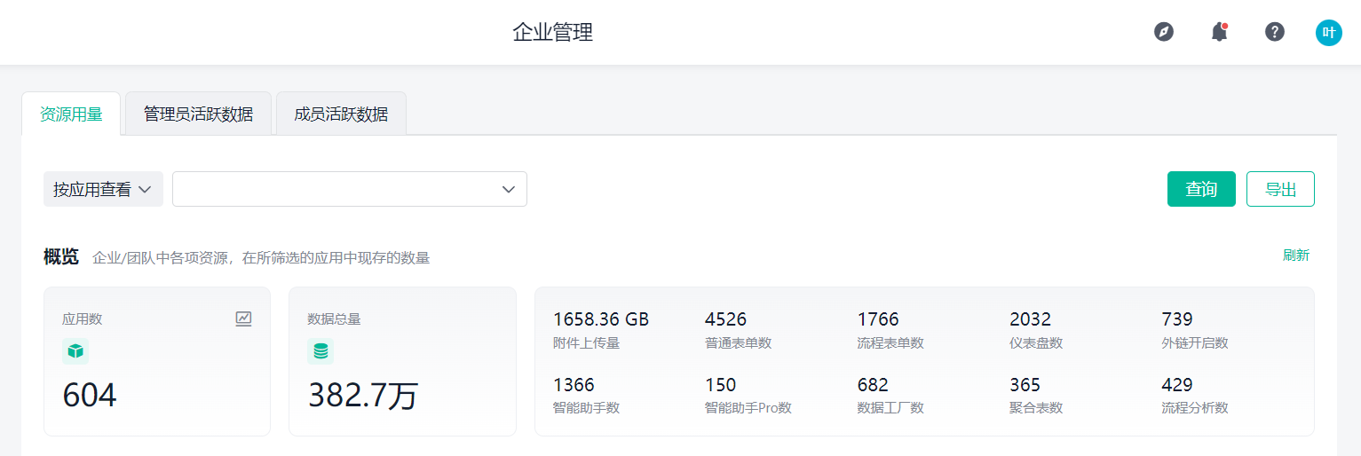The height and width of the screenshot is (456, 1361).
Task: Click the 附件上传量 1658.36 GB statistic
Action: [600, 329]
